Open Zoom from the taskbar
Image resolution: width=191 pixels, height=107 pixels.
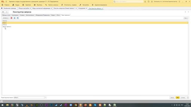71,105
